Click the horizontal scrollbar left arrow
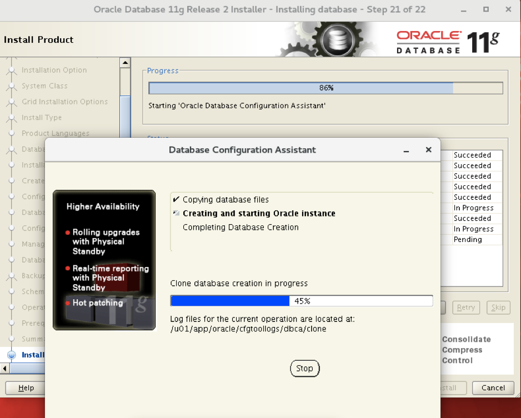Viewport: 521px width, 418px height. click(4, 369)
